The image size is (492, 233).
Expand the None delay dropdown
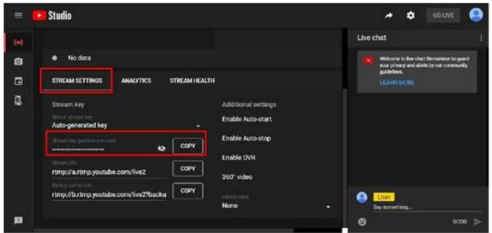[277, 205]
